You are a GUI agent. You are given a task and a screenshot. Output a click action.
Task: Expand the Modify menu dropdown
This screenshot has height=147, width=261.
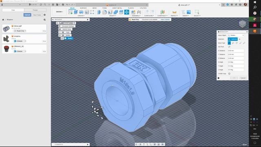tap(113, 16)
